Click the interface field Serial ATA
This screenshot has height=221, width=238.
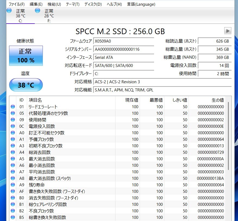click(124, 57)
